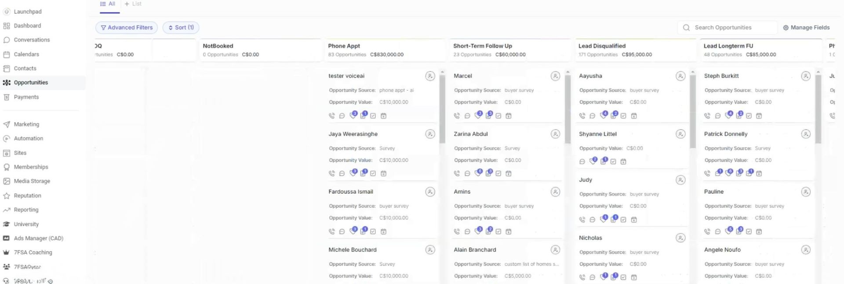Open tags icon on tester voiceai card
This screenshot has width=844, height=284.
pyautogui.click(x=353, y=115)
